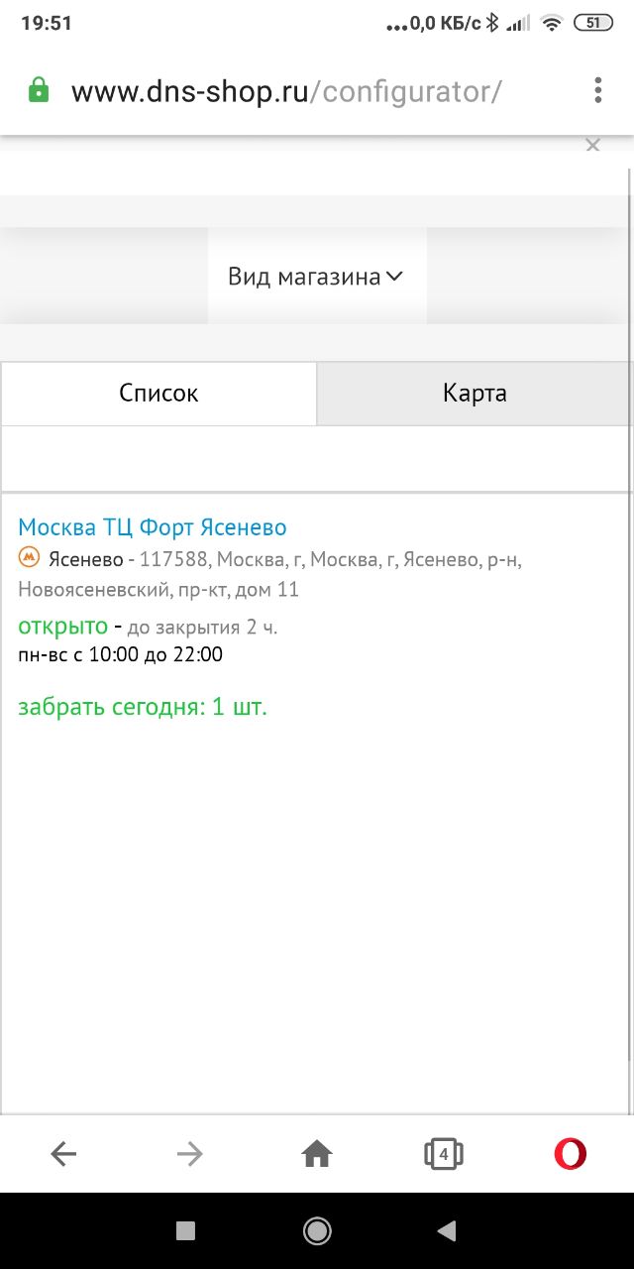
Task: Go back with the browser back arrow
Action: 63,1153
